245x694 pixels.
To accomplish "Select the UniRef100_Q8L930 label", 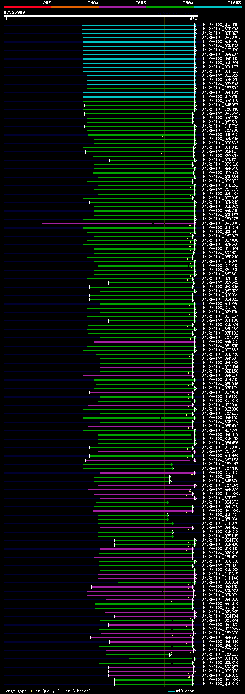I will [220, 519].
